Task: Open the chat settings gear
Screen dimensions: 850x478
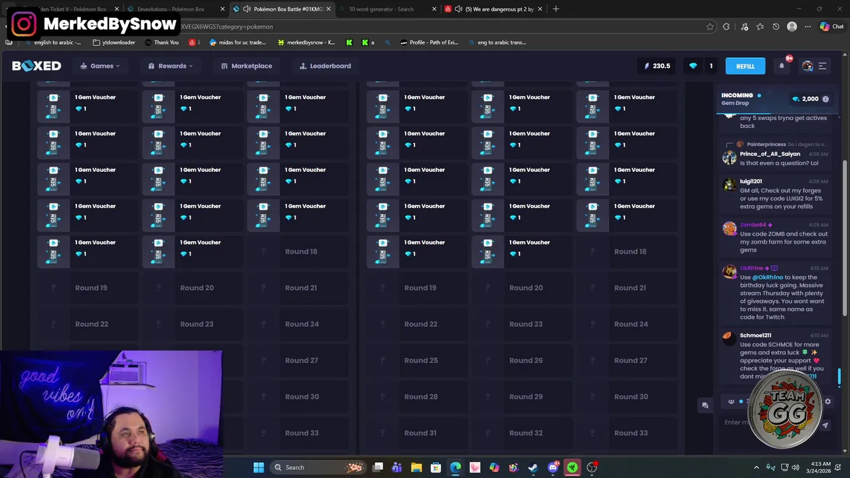Action: 827,402
